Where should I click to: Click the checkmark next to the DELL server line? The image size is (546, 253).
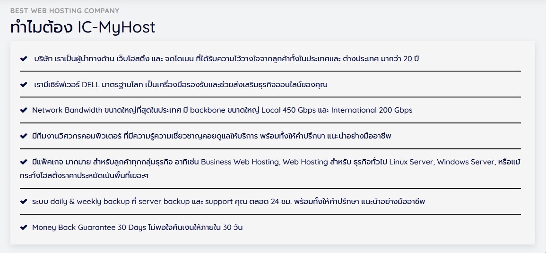(24, 85)
